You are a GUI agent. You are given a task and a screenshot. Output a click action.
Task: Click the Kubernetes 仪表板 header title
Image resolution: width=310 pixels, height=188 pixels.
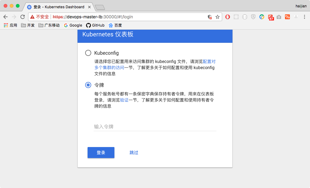pos(108,34)
